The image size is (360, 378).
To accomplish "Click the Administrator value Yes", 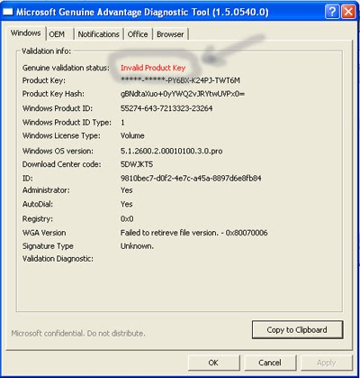I will click(x=127, y=190).
